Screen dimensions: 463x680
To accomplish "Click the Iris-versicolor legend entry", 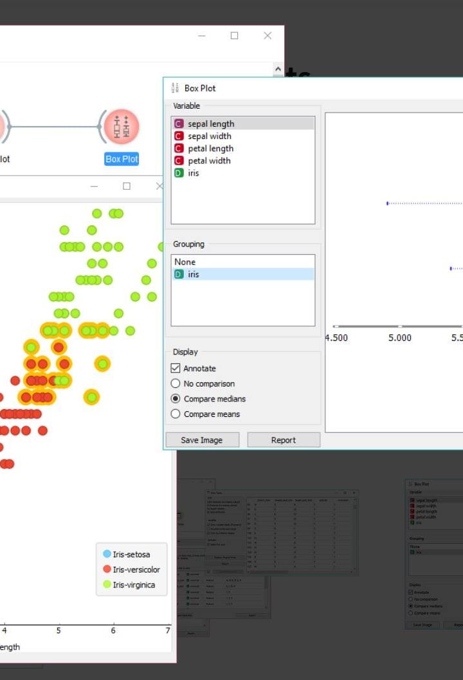I will pos(131,569).
